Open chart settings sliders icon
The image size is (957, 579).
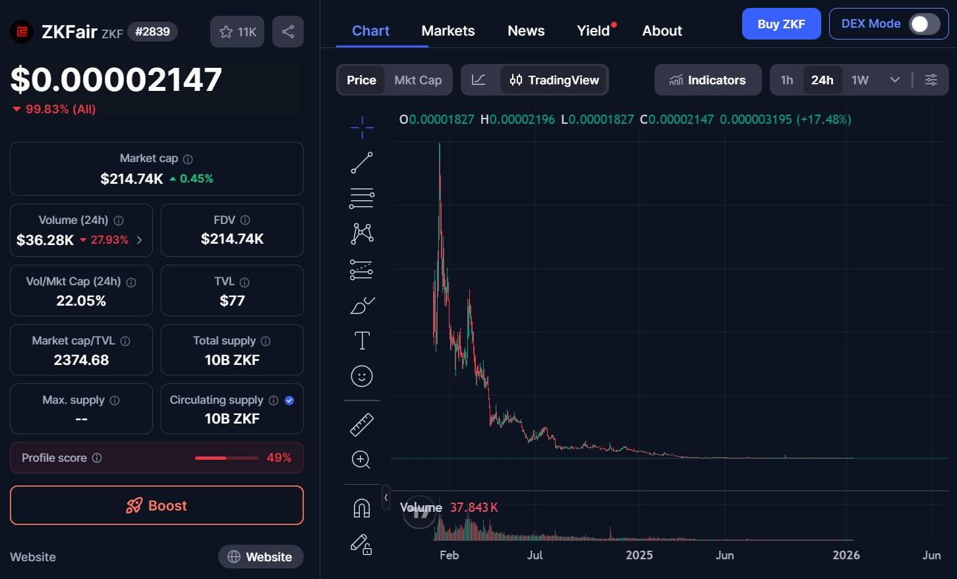tap(931, 80)
